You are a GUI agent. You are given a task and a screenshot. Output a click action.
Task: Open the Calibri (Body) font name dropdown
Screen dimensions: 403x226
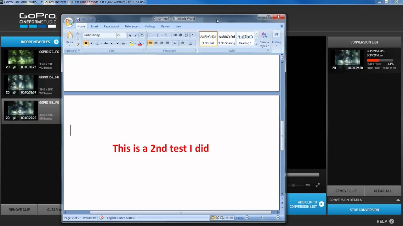[115, 35]
